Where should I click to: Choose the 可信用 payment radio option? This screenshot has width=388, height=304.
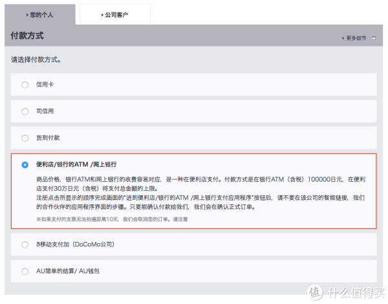click(x=25, y=111)
